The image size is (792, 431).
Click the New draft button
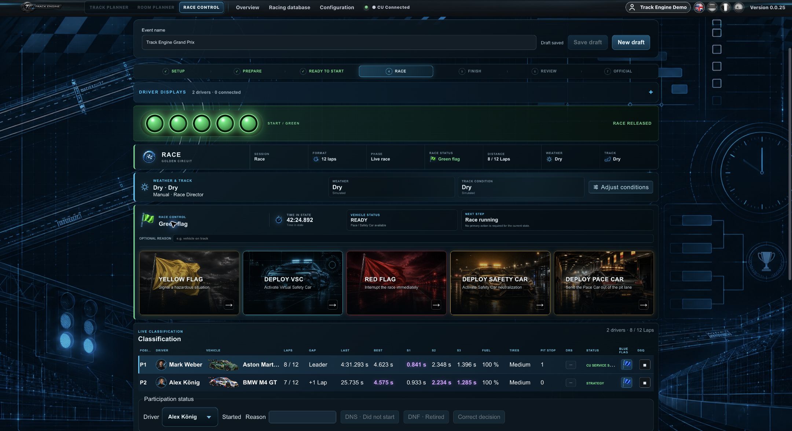pyautogui.click(x=631, y=43)
